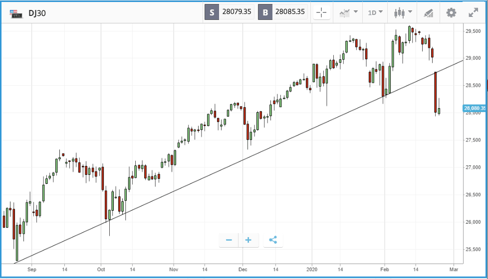Open chart settings gear icon
Viewport: 488px width, 279px height.
pos(451,13)
